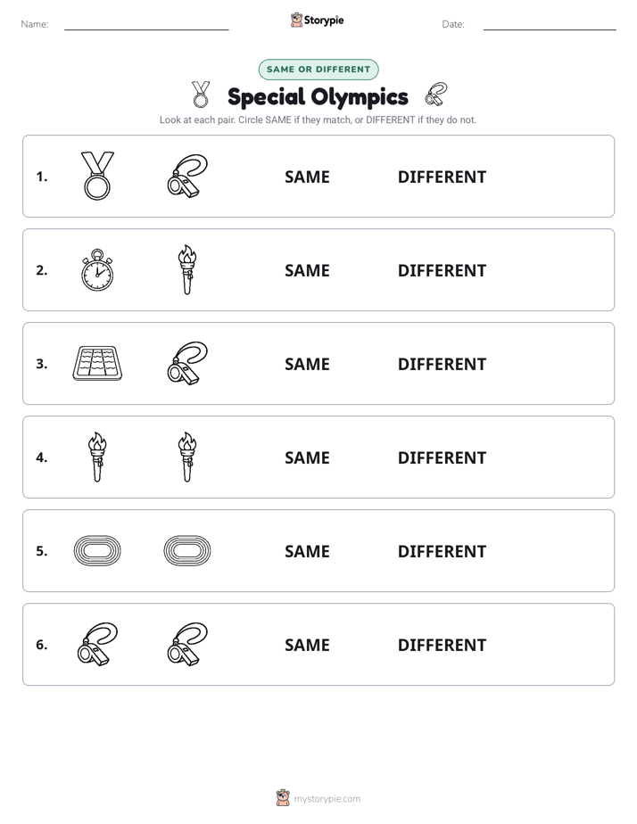The image size is (637, 824).
Task: Click the left whistle icon in row 6
Action: point(97,644)
